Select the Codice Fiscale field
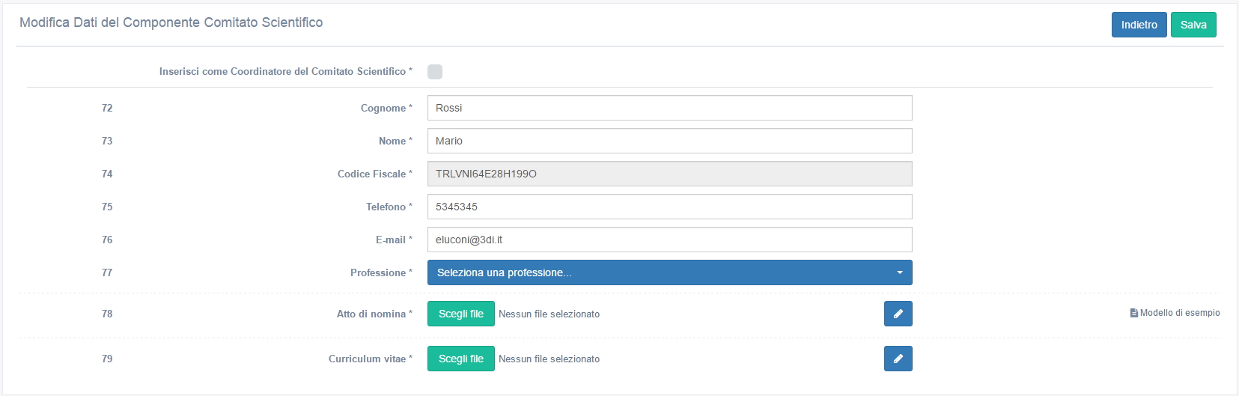This screenshot has height=396, width=1239. pos(669,174)
